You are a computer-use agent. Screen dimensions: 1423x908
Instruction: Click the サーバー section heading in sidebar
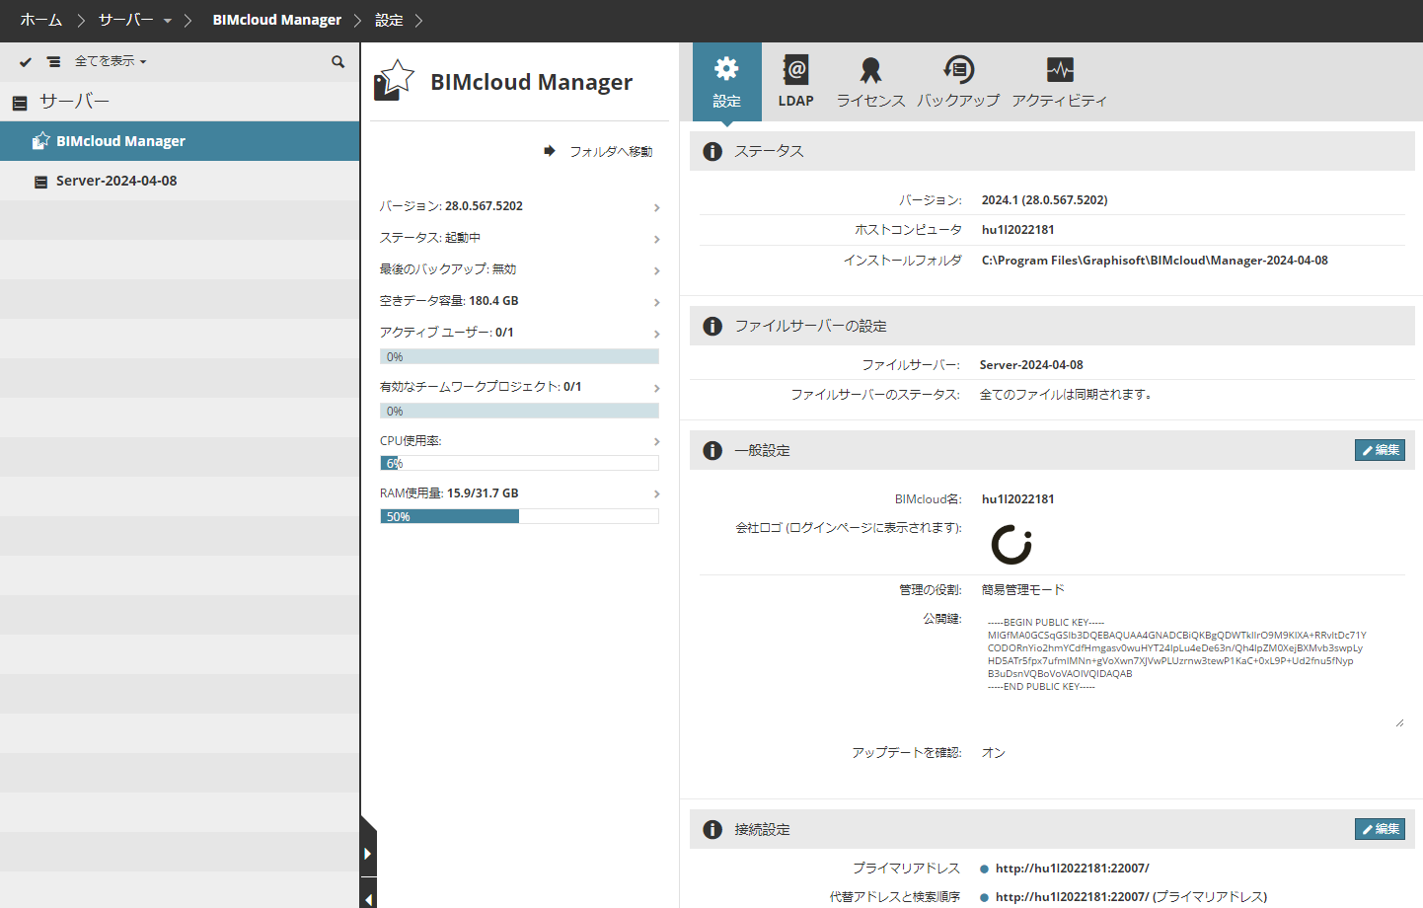74,102
